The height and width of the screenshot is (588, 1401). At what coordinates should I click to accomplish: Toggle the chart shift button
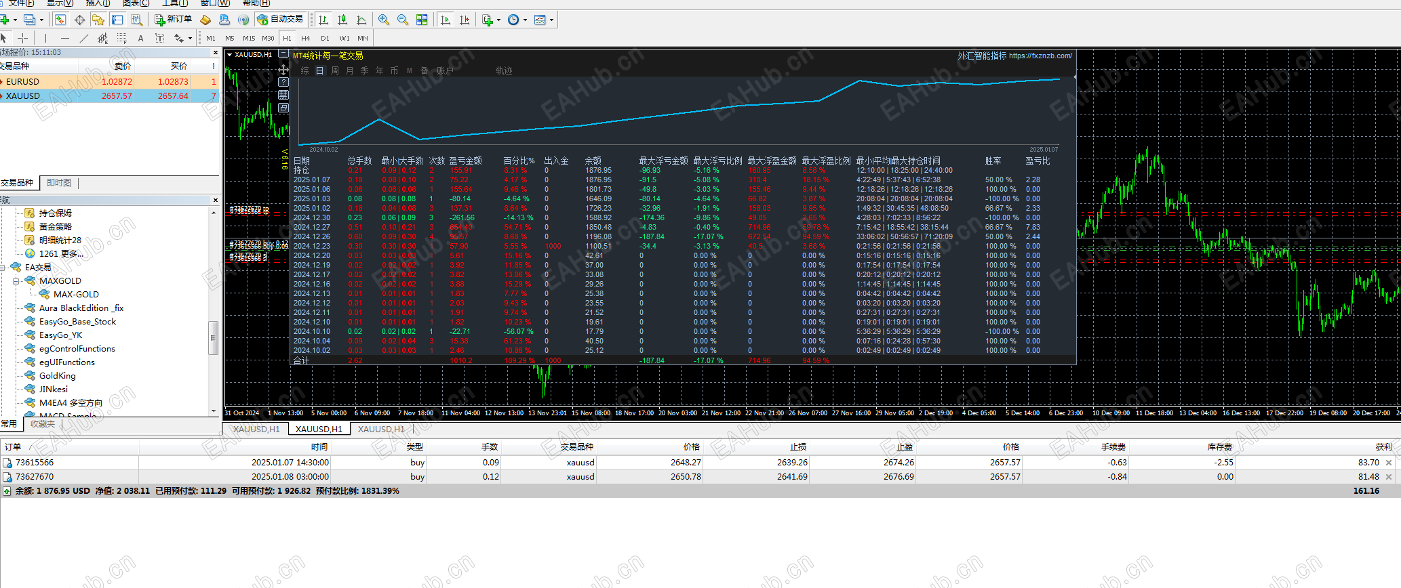point(465,20)
